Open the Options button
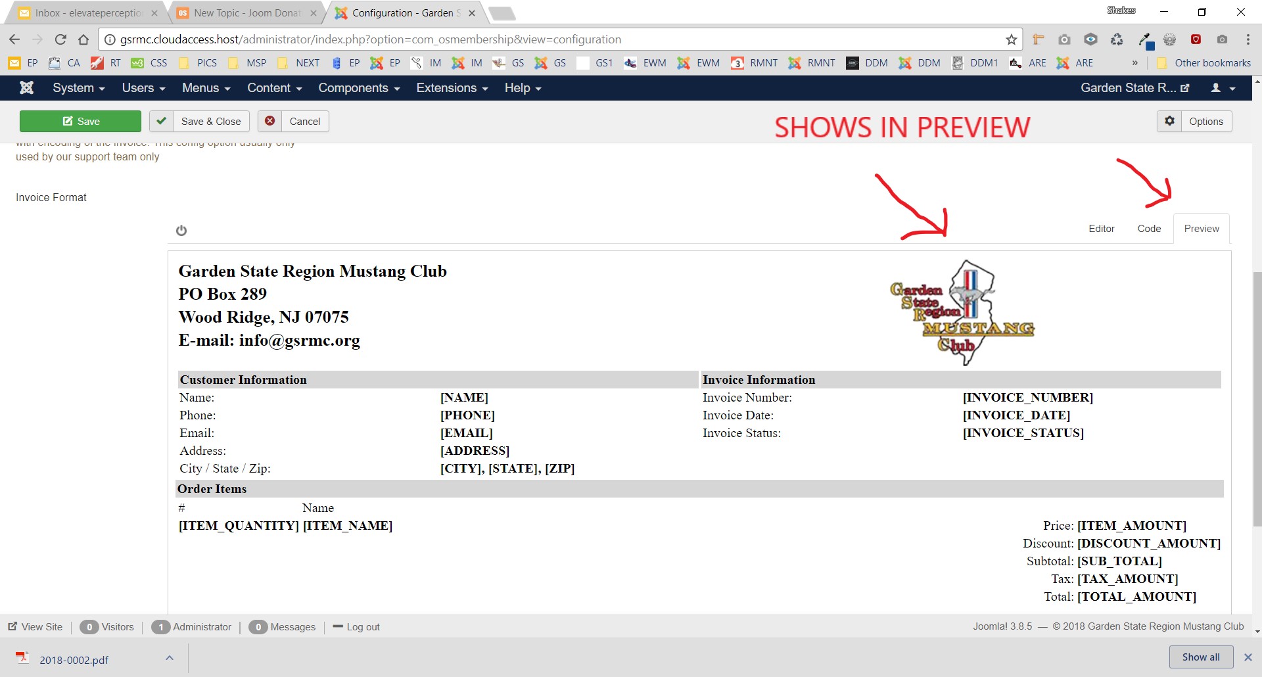This screenshot has width=1262, height=677. click(1194, 121)
